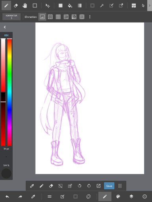Collapse the color side panel chevron

(x=5, y=27)
